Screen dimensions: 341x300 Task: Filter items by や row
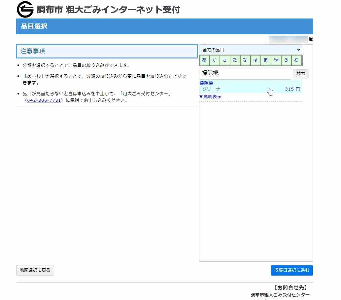276,60
